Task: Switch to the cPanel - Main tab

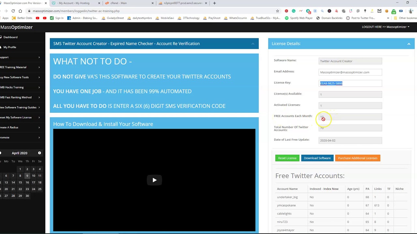Action: coord(129,3)
